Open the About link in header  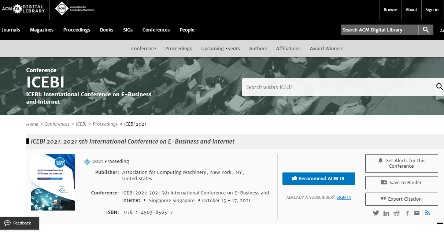point(411,10)
